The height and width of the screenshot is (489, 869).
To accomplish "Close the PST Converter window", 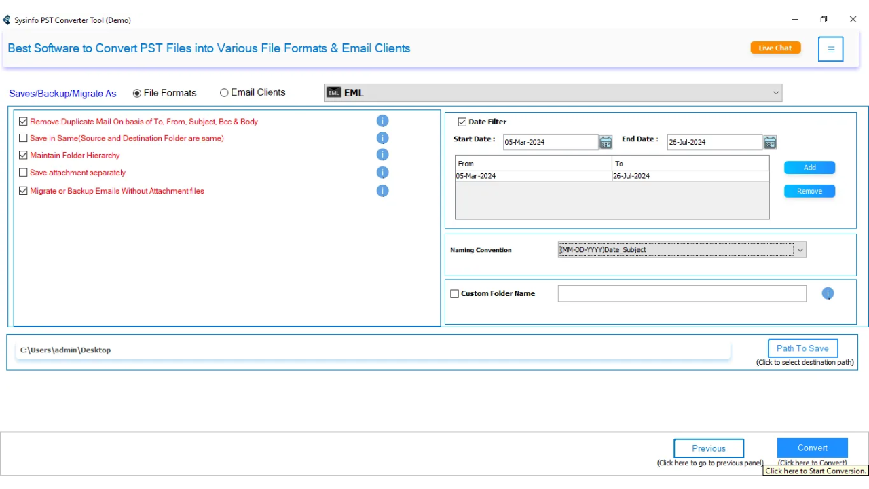I will (x=853, y=20).
